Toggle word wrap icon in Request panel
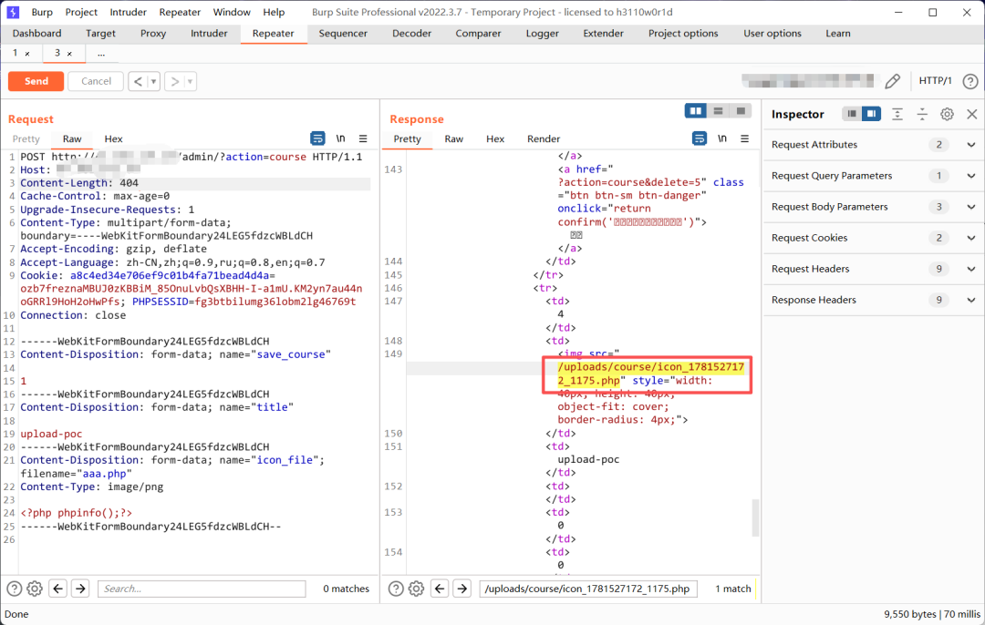This screenshot has height=625, width=985. click(318, 138)
